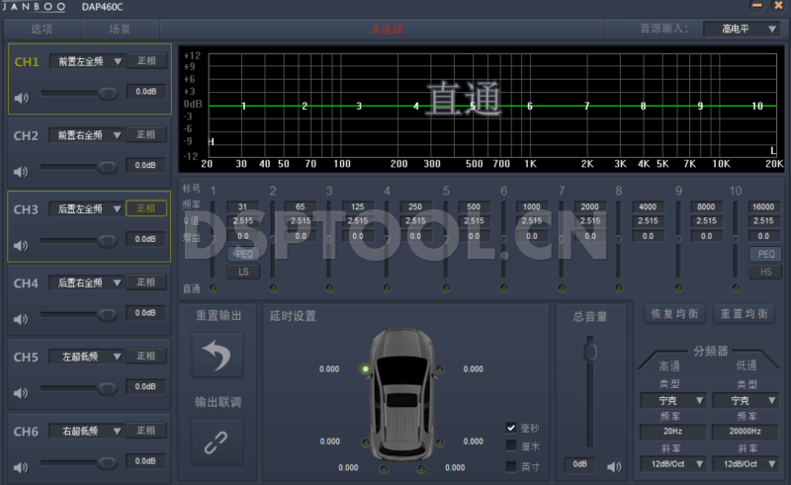Click the high-pass 20Hz frequency field

(x=670, y=432)
